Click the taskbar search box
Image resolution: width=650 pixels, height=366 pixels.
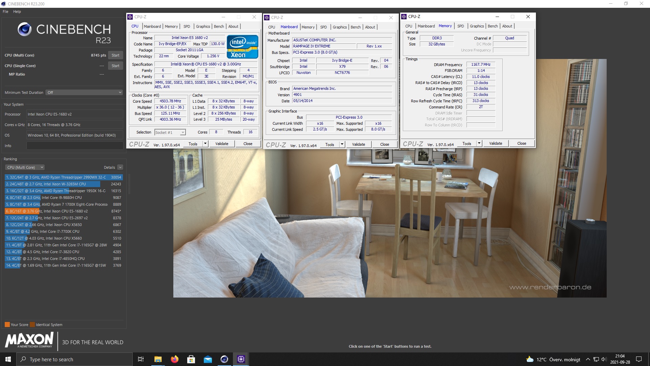point(74,359)
